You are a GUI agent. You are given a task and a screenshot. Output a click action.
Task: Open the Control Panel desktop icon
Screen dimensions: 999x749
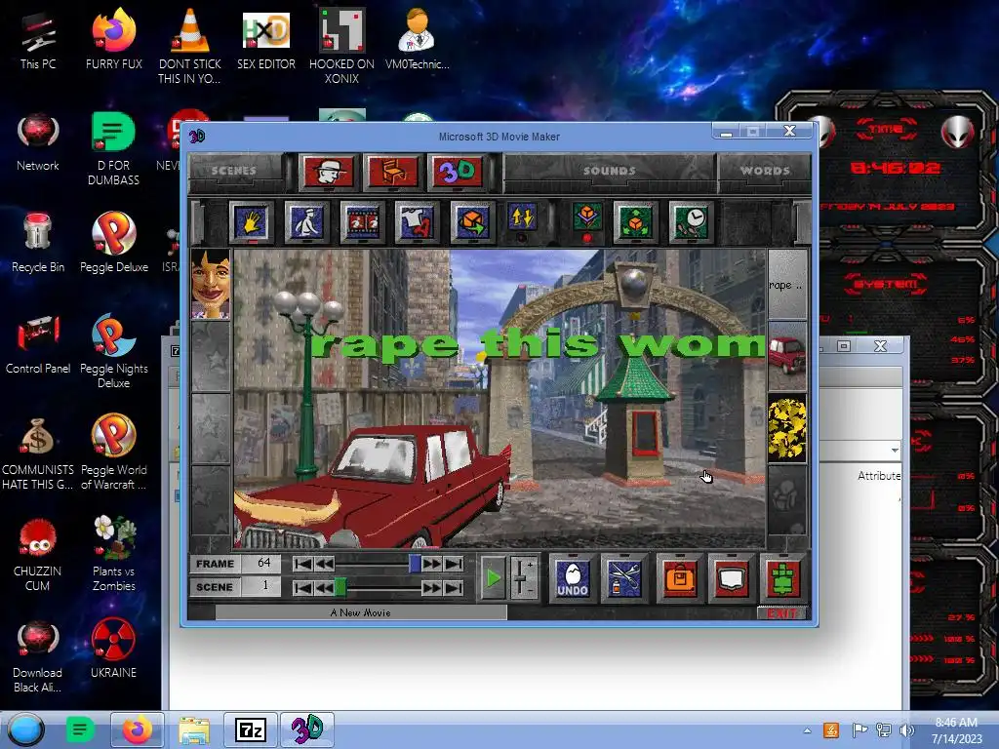(x=38, y=344)
